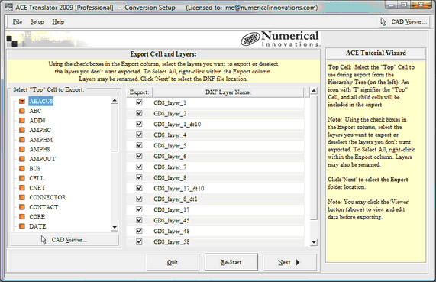
Task: Click cell tree scrollbar up arrow
Action: (115, 100)
